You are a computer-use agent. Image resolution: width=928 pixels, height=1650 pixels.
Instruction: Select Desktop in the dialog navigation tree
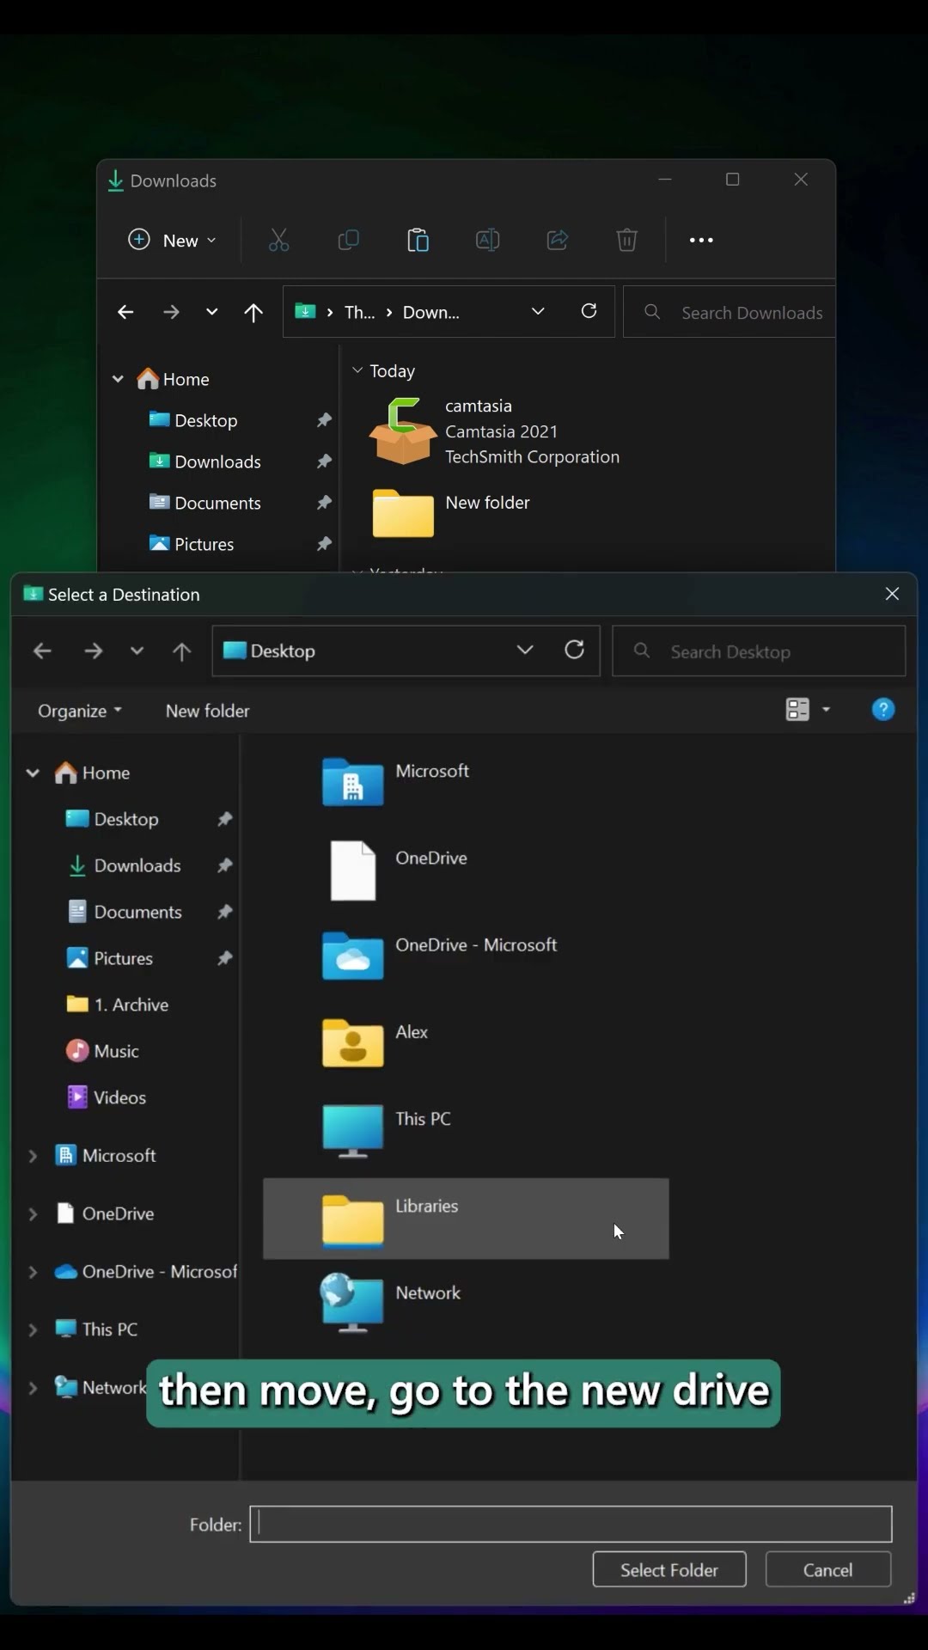coord(112,819)
